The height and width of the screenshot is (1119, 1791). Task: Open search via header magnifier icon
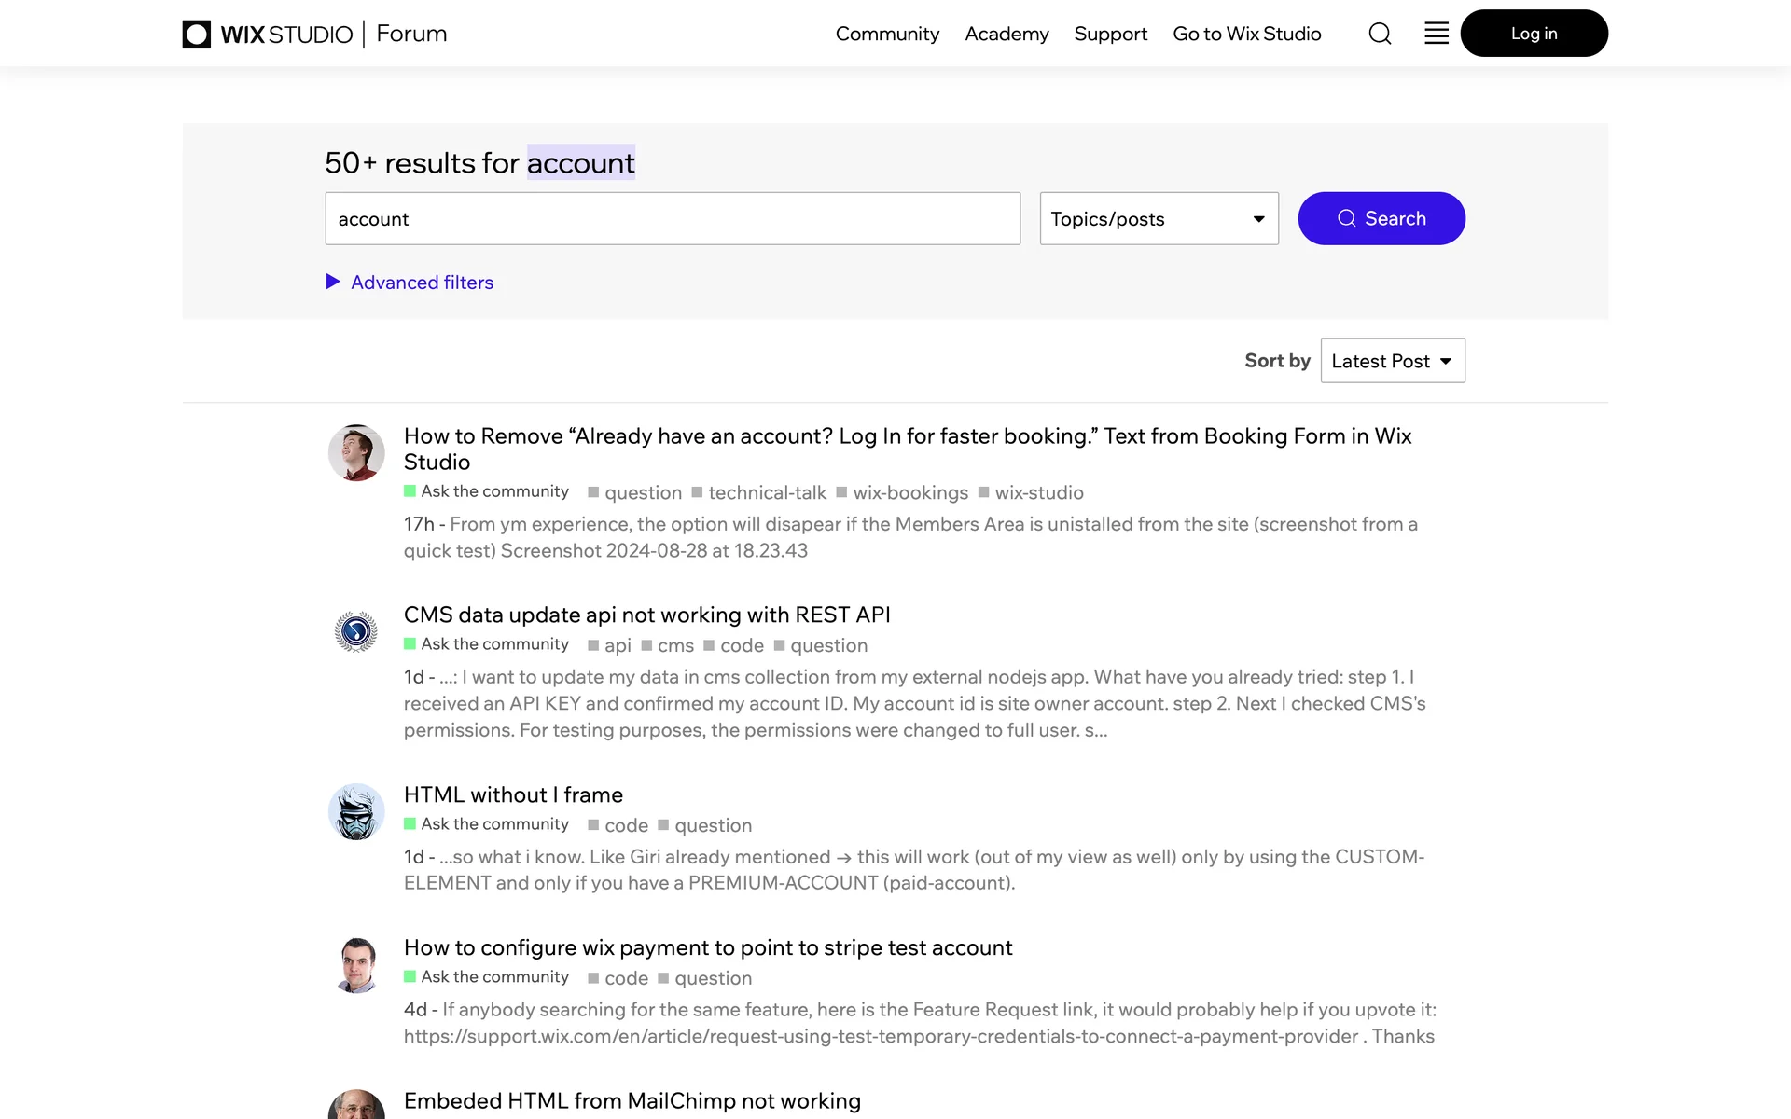(1380, 34)
